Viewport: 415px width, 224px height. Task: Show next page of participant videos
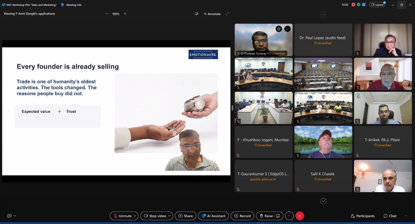tap(323, 201)
